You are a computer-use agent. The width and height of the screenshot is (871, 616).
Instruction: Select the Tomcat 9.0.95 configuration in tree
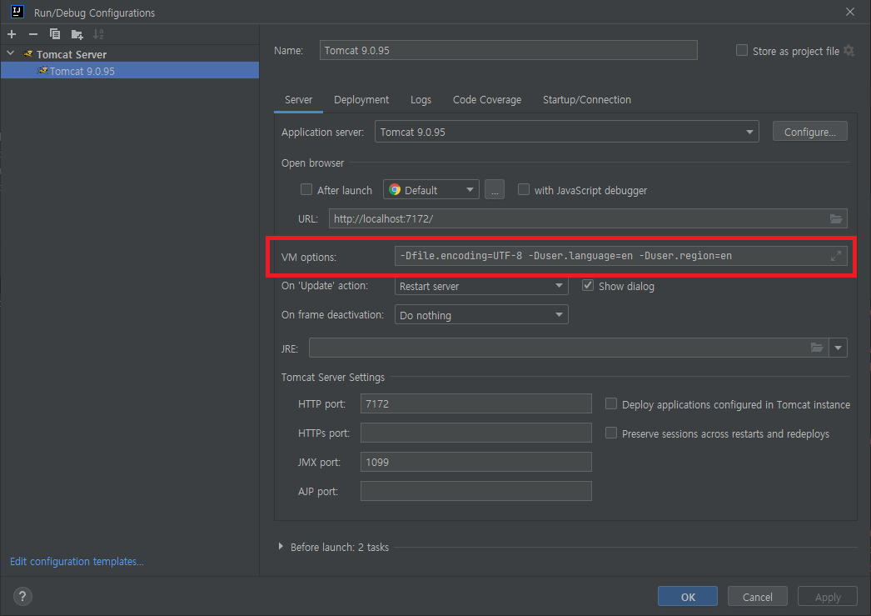(129, 71)
